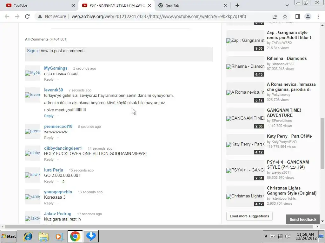Switch to the New Tab tab
Viewport: 325px width, 243px height.
193,5
